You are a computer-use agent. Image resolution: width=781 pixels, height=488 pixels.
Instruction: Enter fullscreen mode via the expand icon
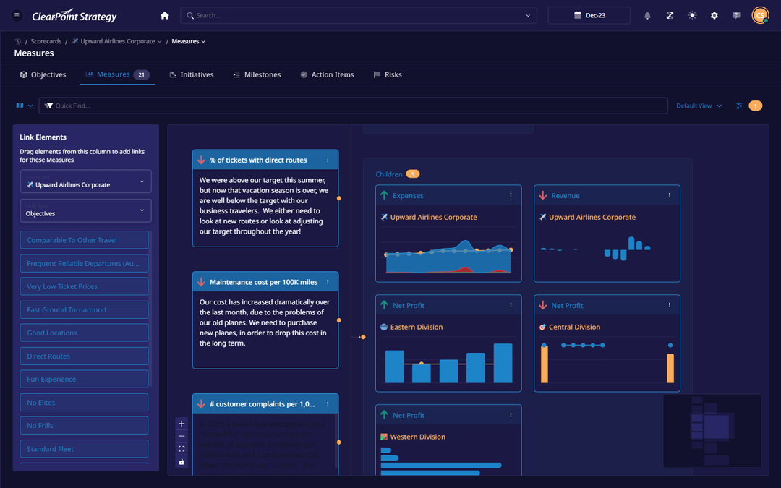[670, 14]
